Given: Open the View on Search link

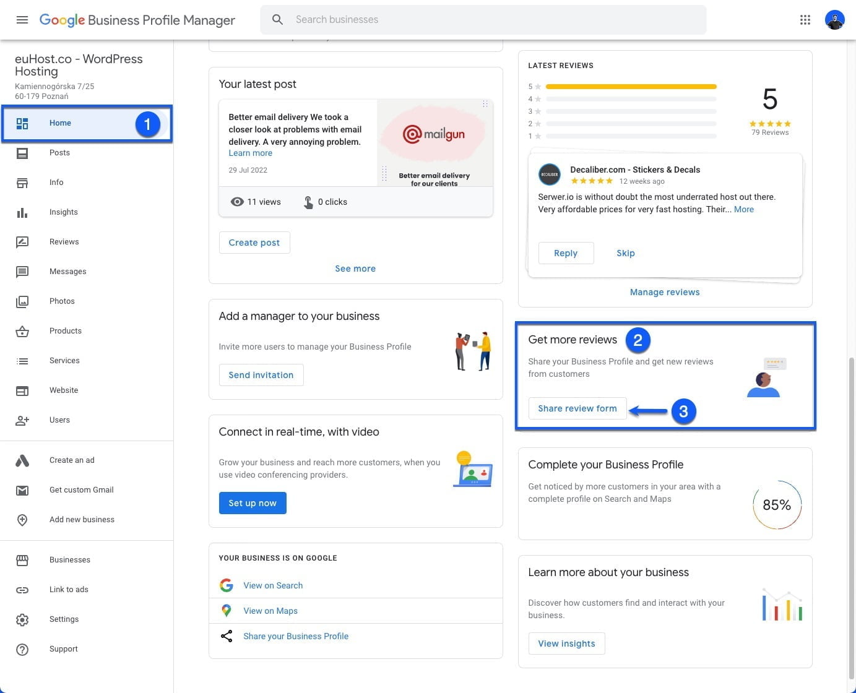Looking at the screenshot, I should point(273,585).
